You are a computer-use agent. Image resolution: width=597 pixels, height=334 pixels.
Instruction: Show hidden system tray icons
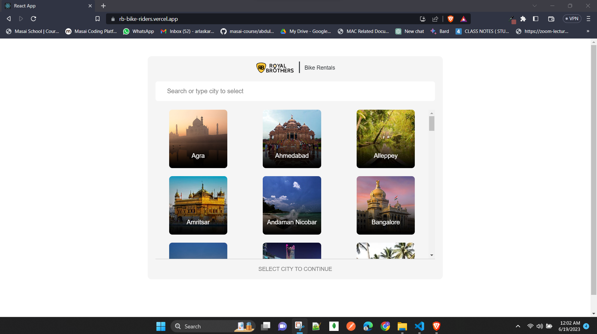518,326
